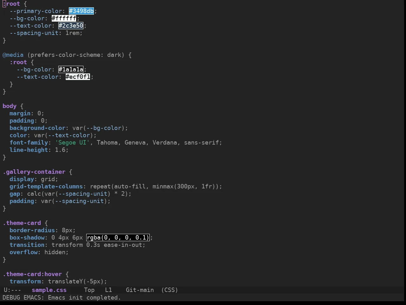Click 'calc(var(--spacing-unit) * 2)' value
406x305 pixels.
(77, 194)
